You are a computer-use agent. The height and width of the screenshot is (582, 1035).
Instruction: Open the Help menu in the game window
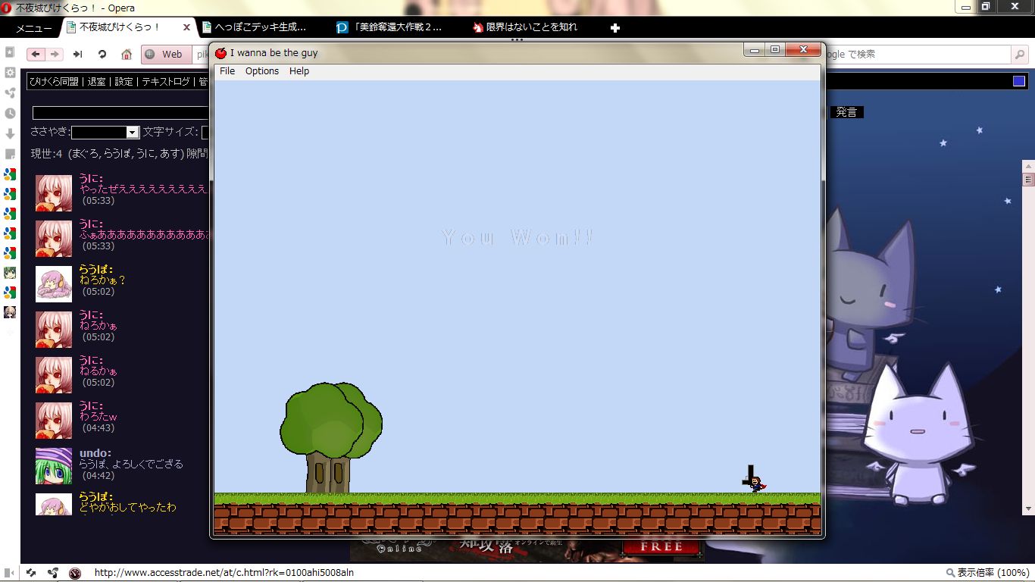[x=299, y=71]
